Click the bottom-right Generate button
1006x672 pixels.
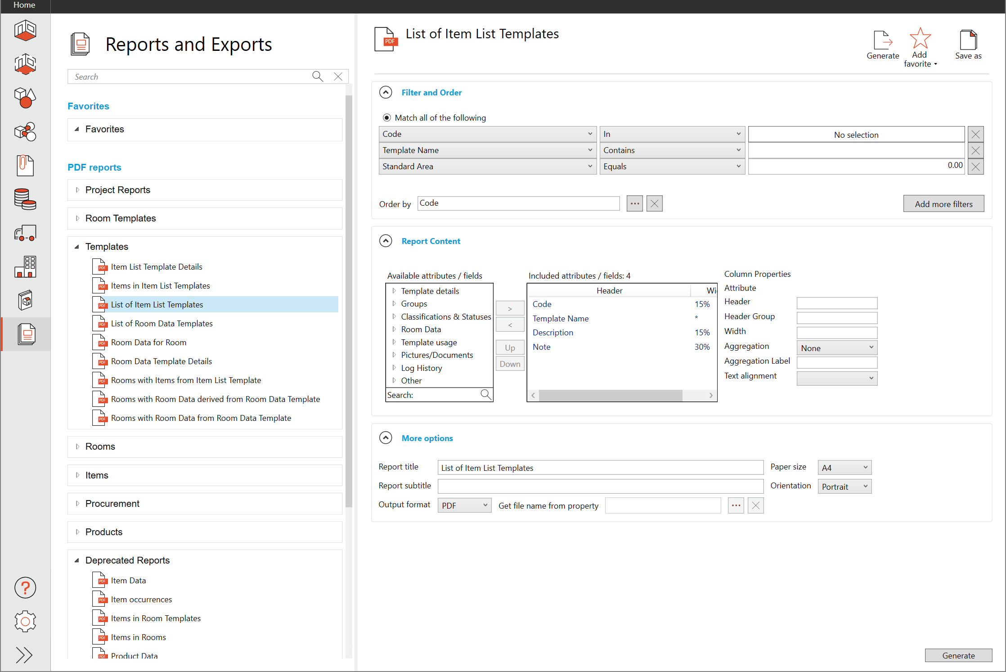tap(958, 655)
